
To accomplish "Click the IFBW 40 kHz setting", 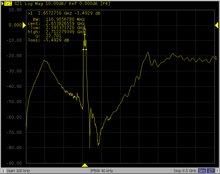I will [102, 171].
